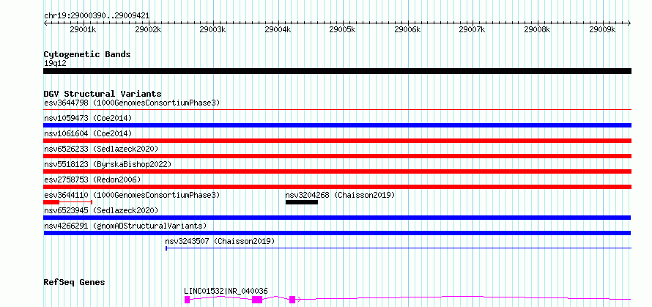Open nsv4266291 gnomAD structural variant bar
The height and width of the screenshot is (307, 652).
pos(337,233)
